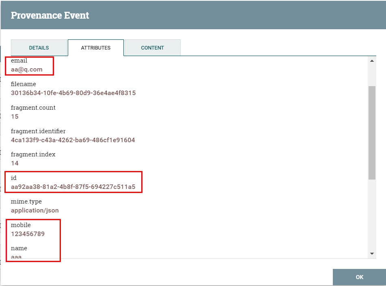386x286 pixels.
Task: Click the fragment.index label
Action: pyautogui.click(x=33, y=154)
